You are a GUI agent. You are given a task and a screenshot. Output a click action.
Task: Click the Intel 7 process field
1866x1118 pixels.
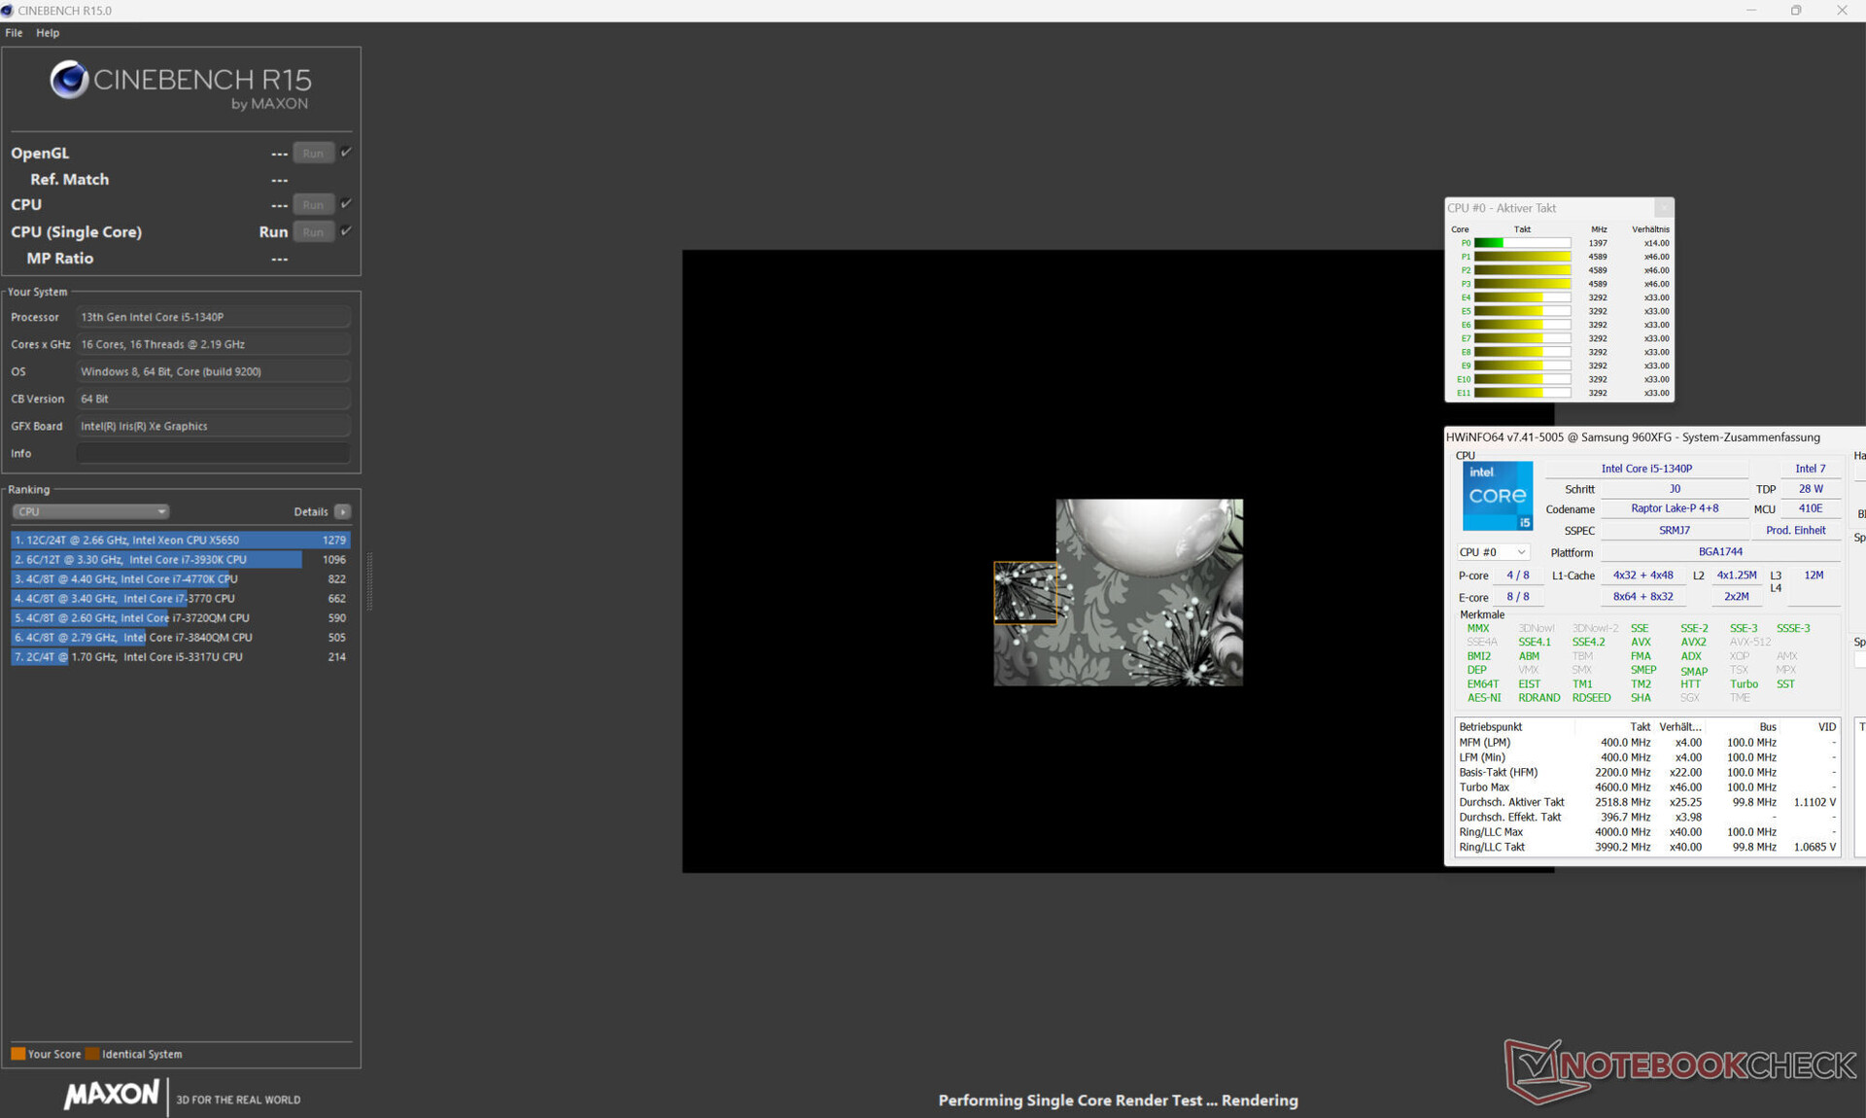point(1810,469)
